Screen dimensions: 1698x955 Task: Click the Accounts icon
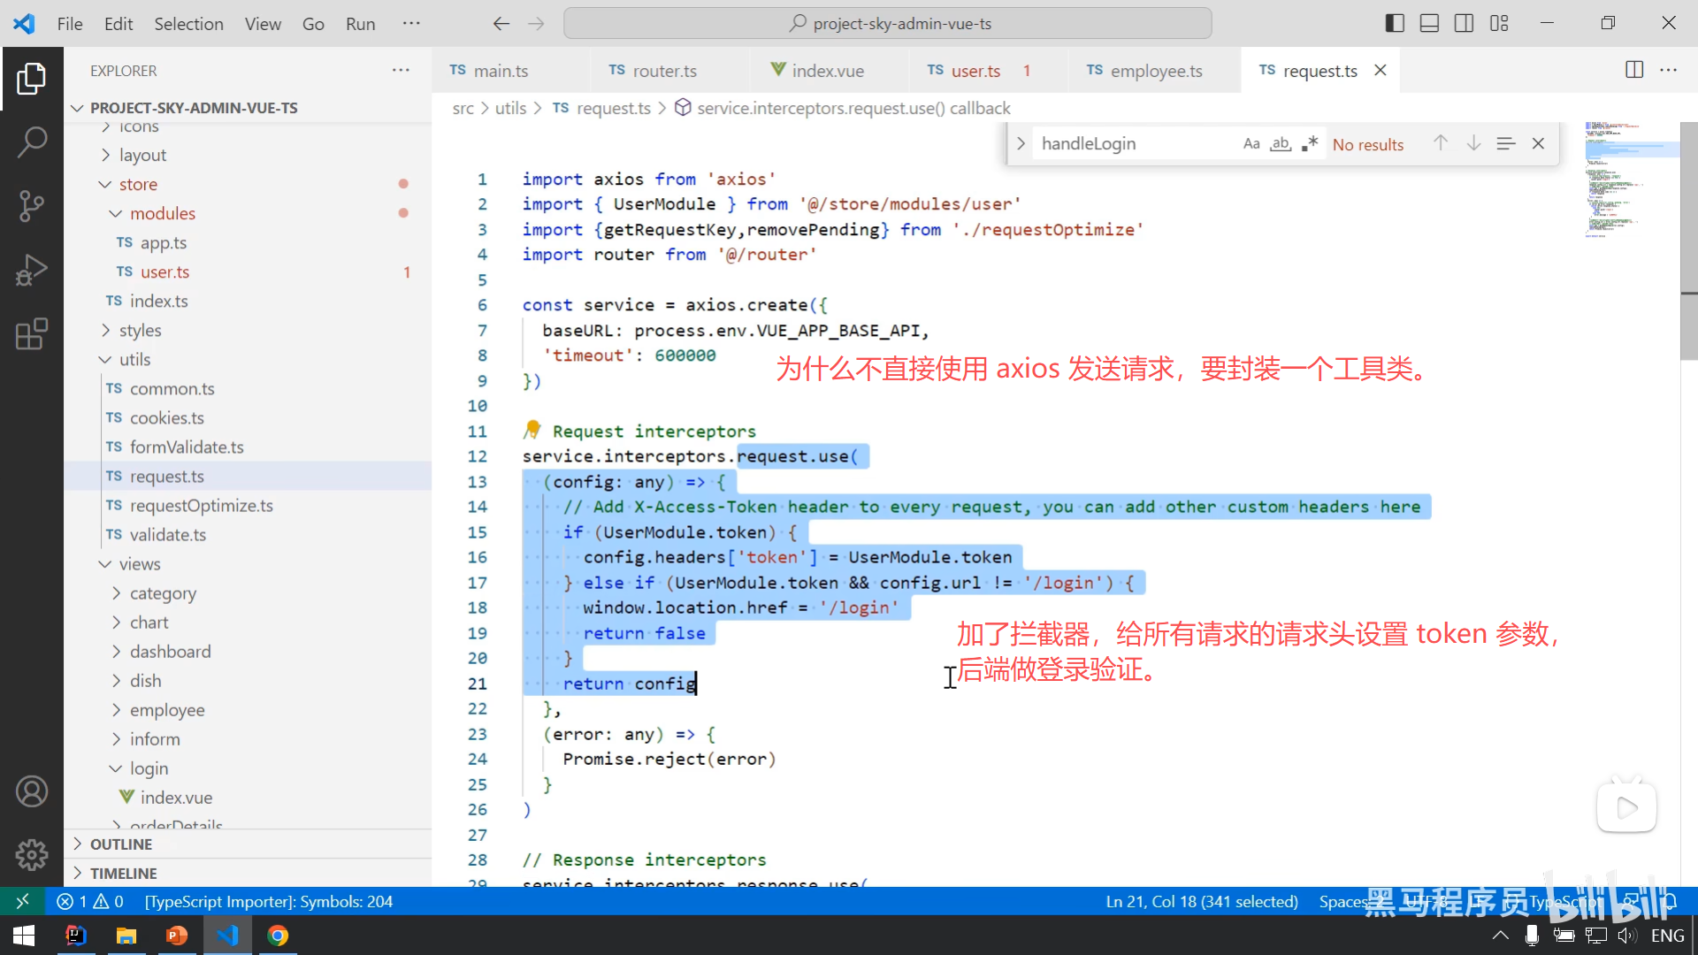point(32,791)
